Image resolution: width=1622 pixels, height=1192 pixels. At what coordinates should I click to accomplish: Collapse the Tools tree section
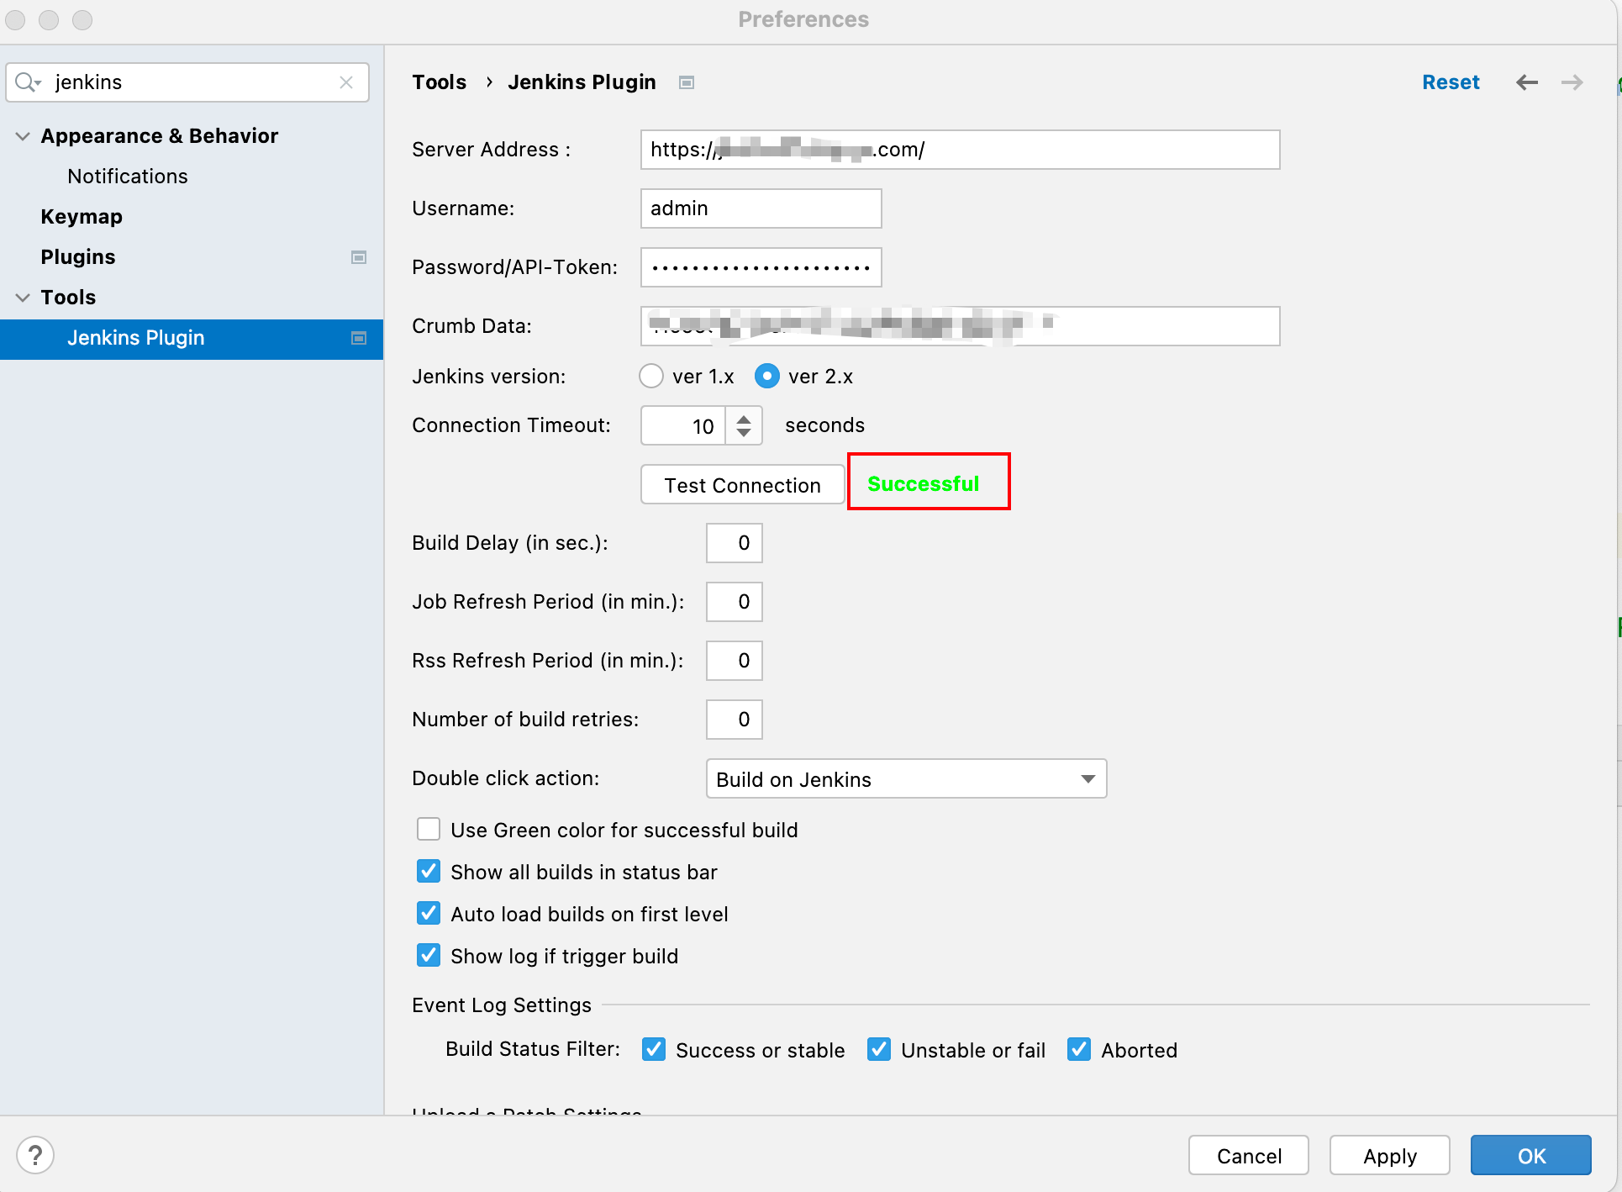click(x=23, y=298)
